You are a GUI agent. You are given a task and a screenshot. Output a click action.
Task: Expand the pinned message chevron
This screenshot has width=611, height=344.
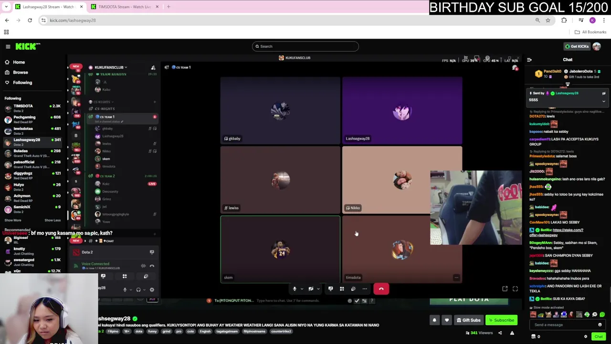coord(603,101)
